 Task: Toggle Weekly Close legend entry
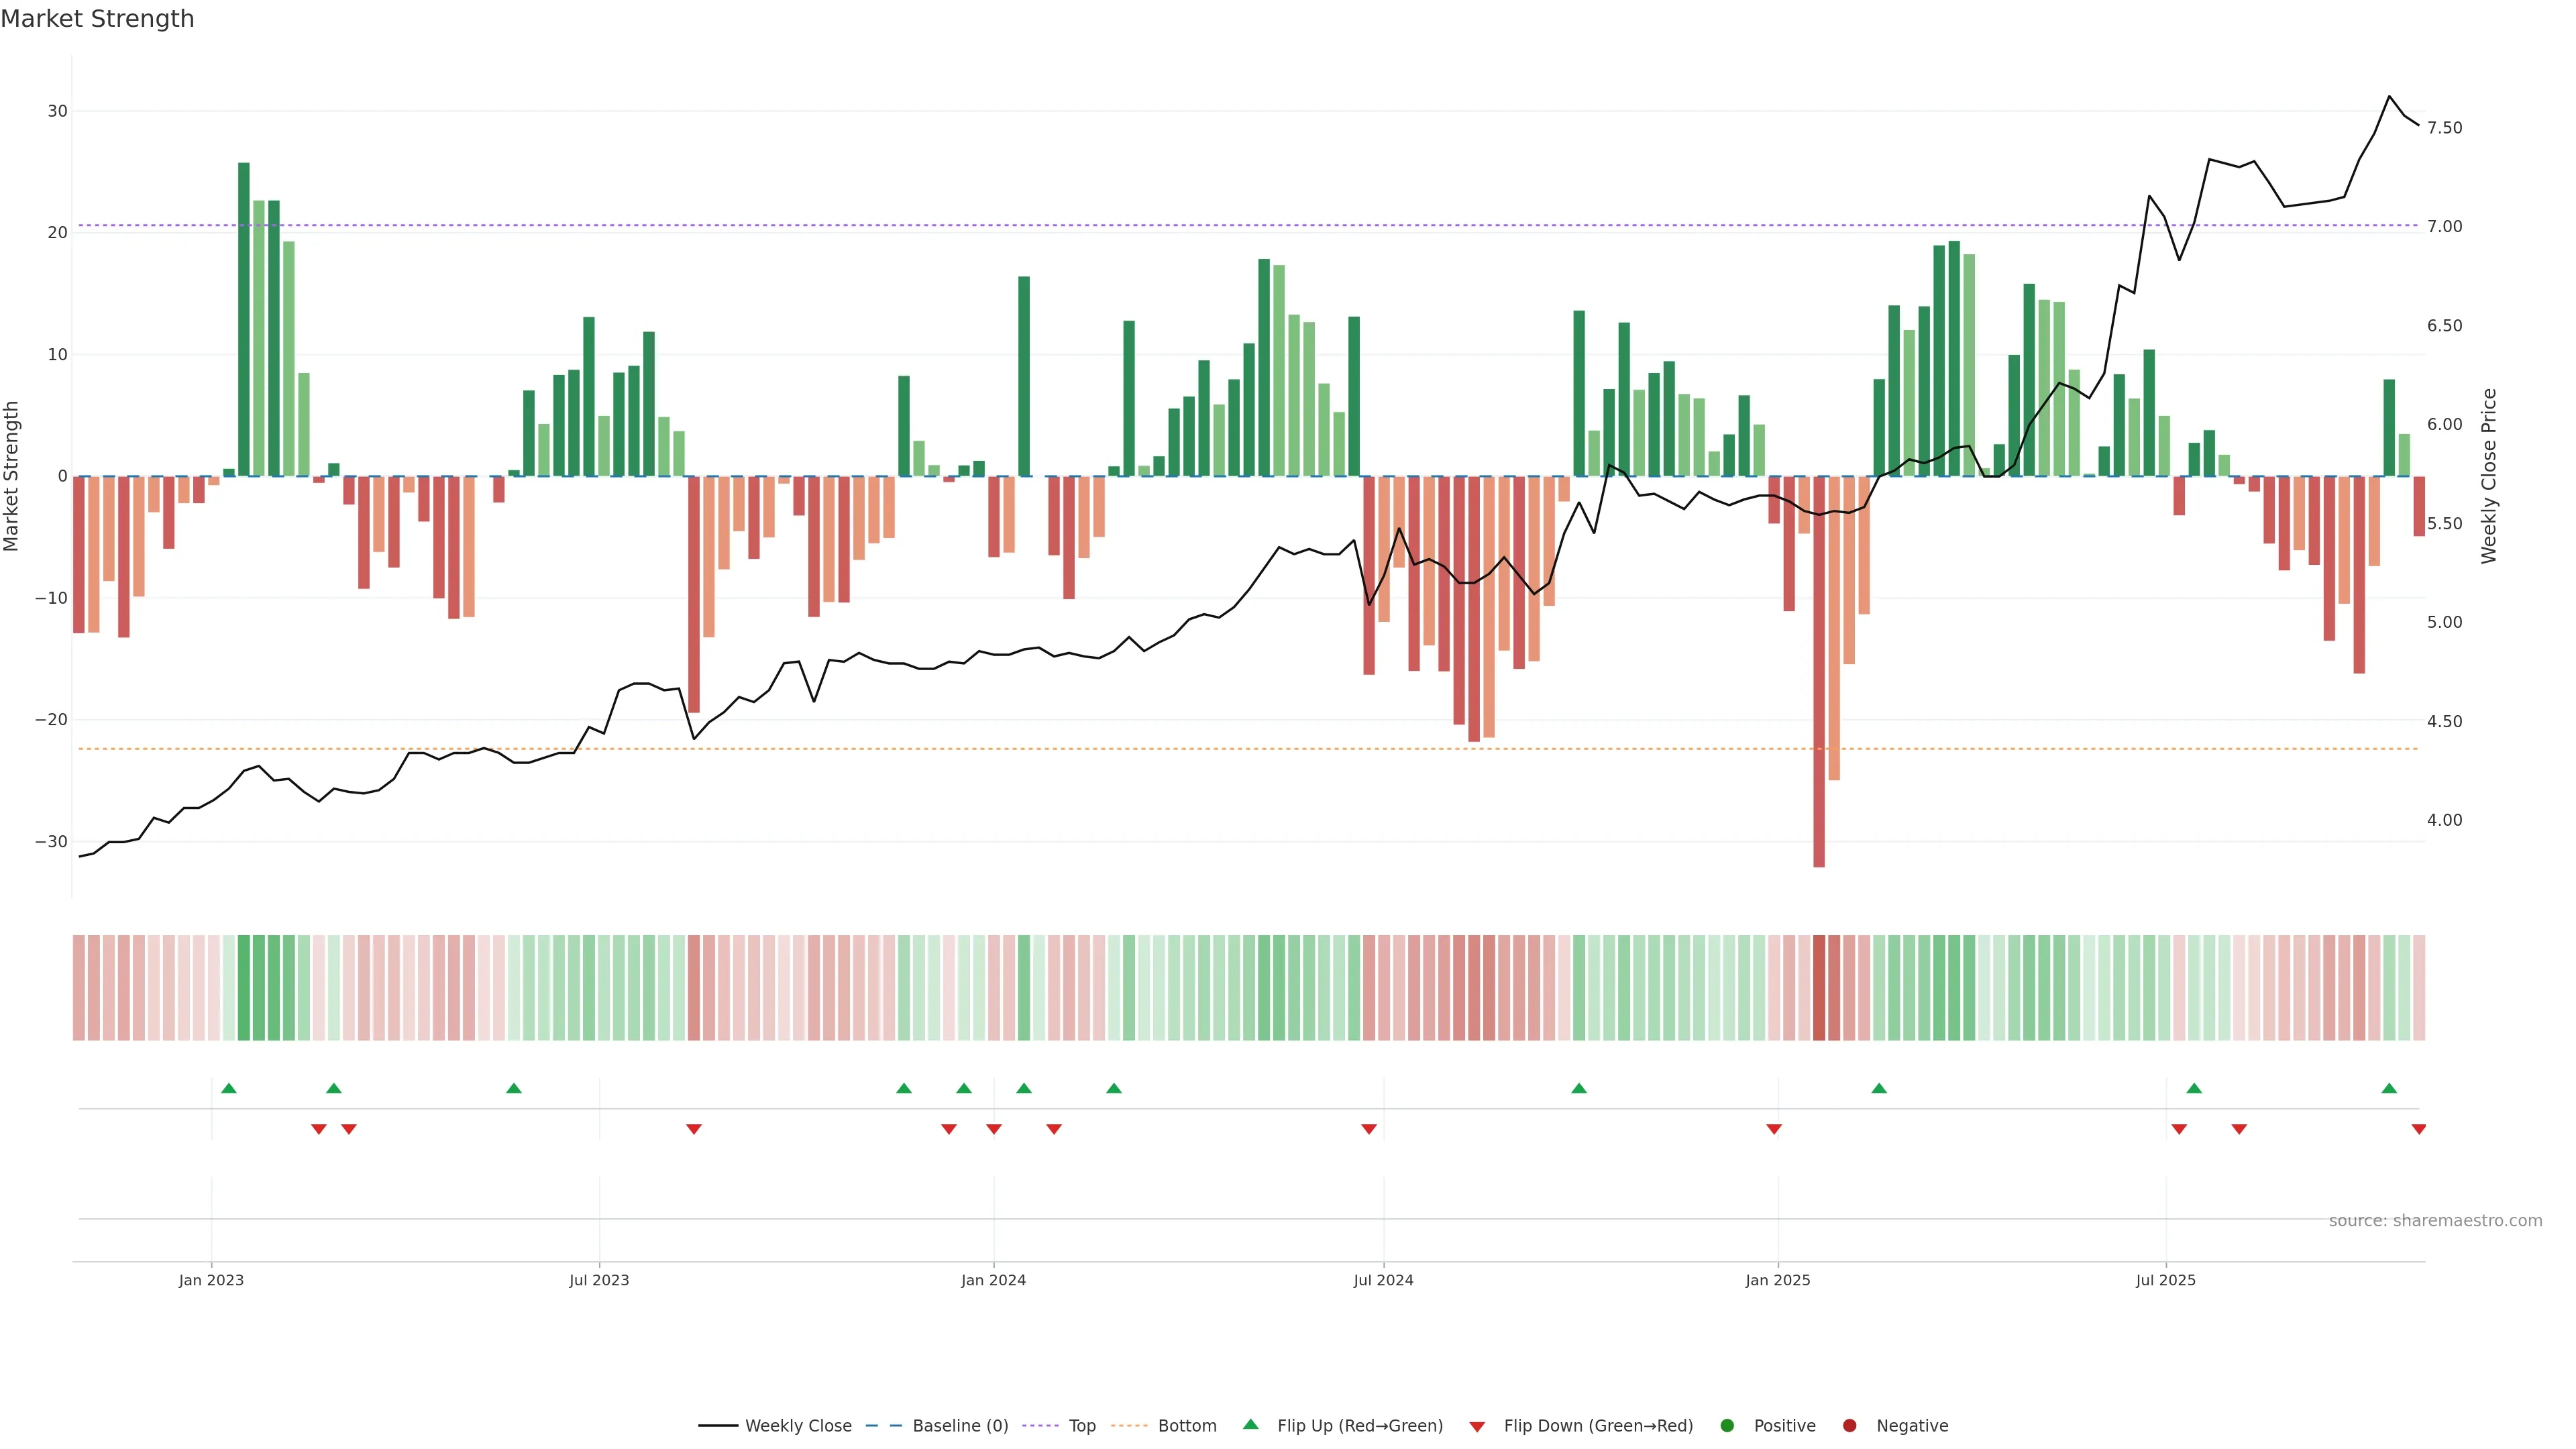pos(797,1425)
